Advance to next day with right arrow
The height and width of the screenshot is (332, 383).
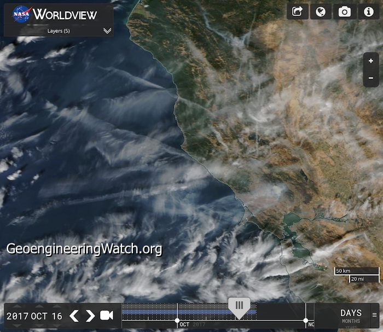(90, 316)
